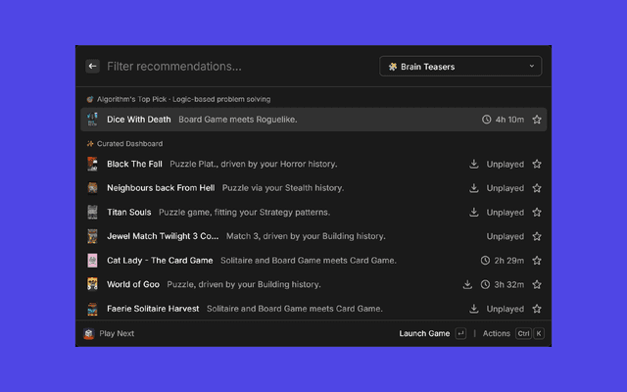Toggle the favorite star for Titan Souls
627x392 pixels.
(537, 213)
